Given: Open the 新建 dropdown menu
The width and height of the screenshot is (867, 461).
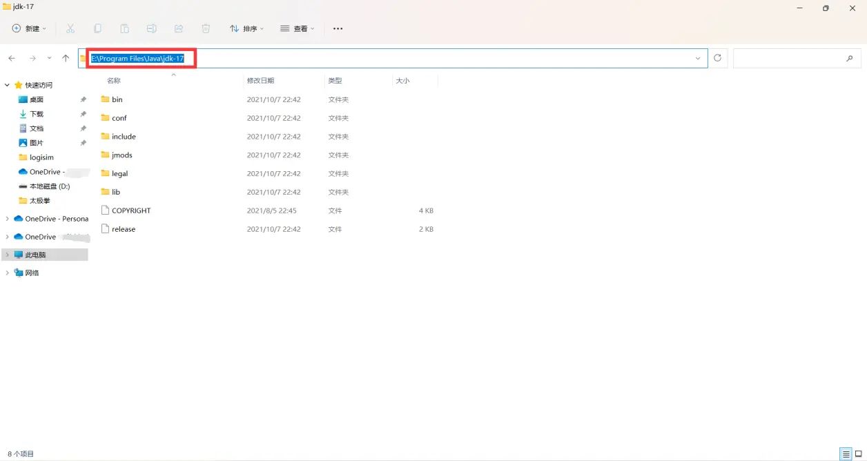Looking at the screenshot, I should click(28, 28).
